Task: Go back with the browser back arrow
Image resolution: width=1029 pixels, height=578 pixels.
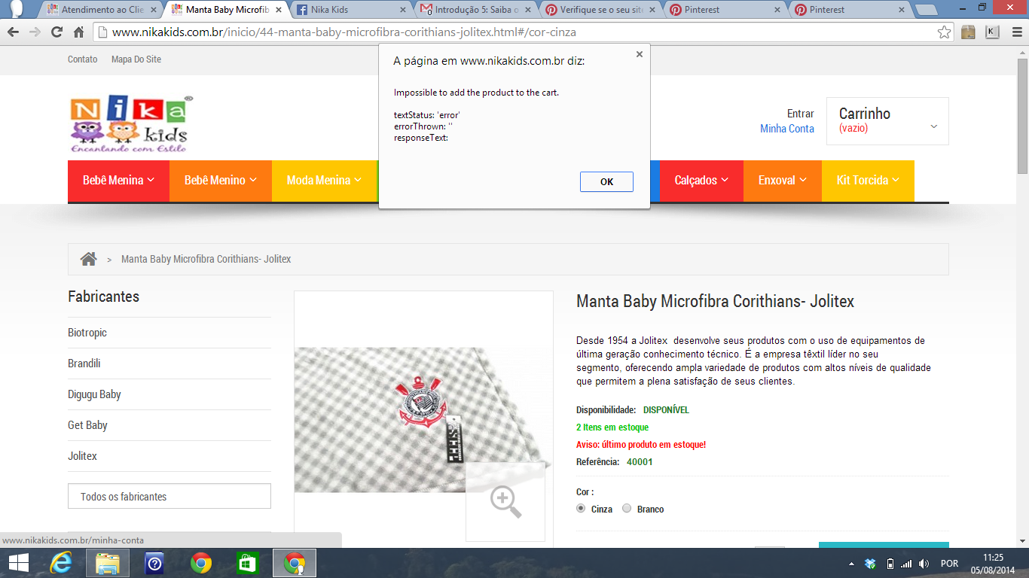Action: [13, 32]
